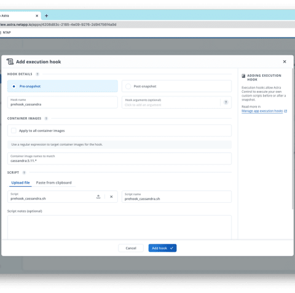Select the Pre-snapshot radio option
This screenshot has height=293, width=295.
63,86
